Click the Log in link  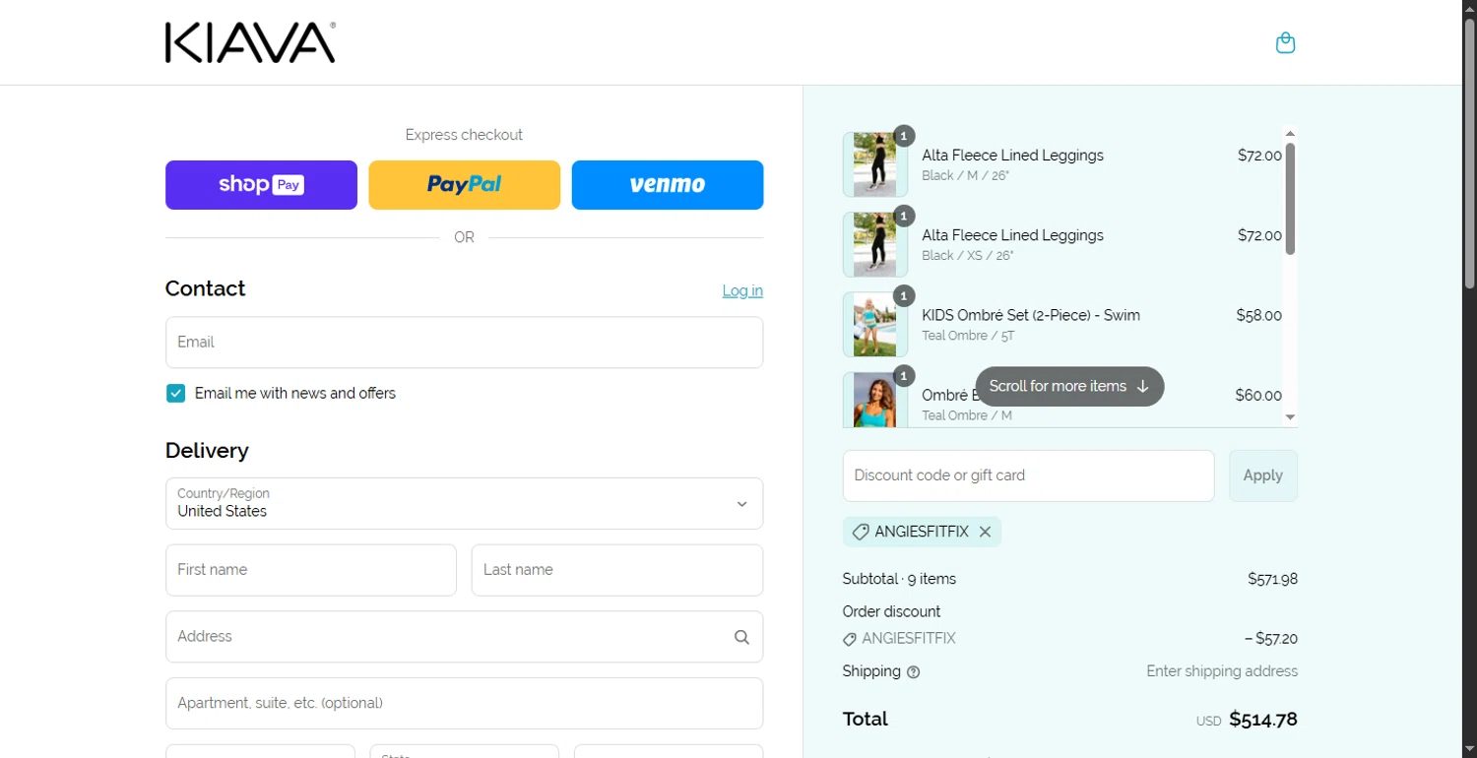click(x=742, y=290)
